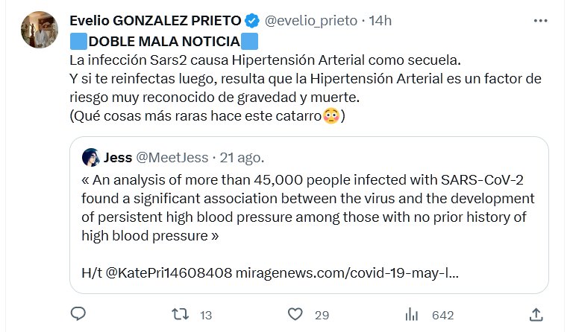Image resolution: width=573 pixels, height=332 pixels.
Task: Click Jess's small avatar in quoted tweet
Action: pos(91,158)
